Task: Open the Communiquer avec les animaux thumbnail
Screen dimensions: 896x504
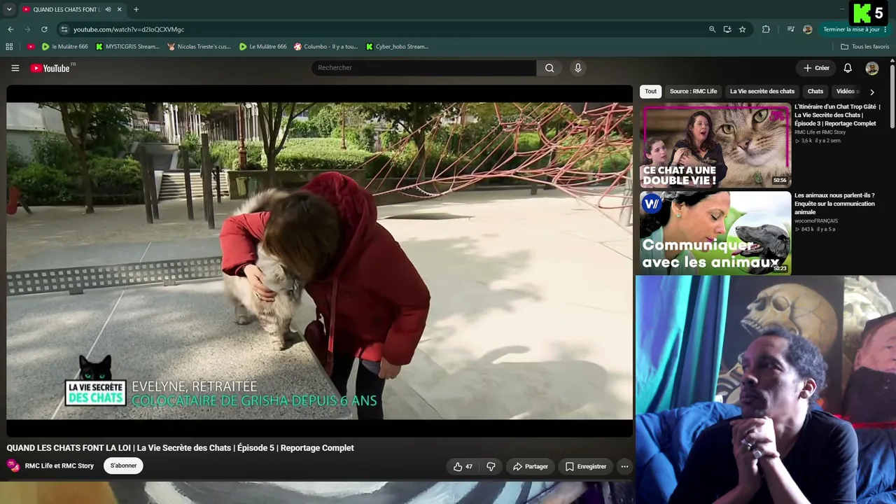Action: point(715,233)
